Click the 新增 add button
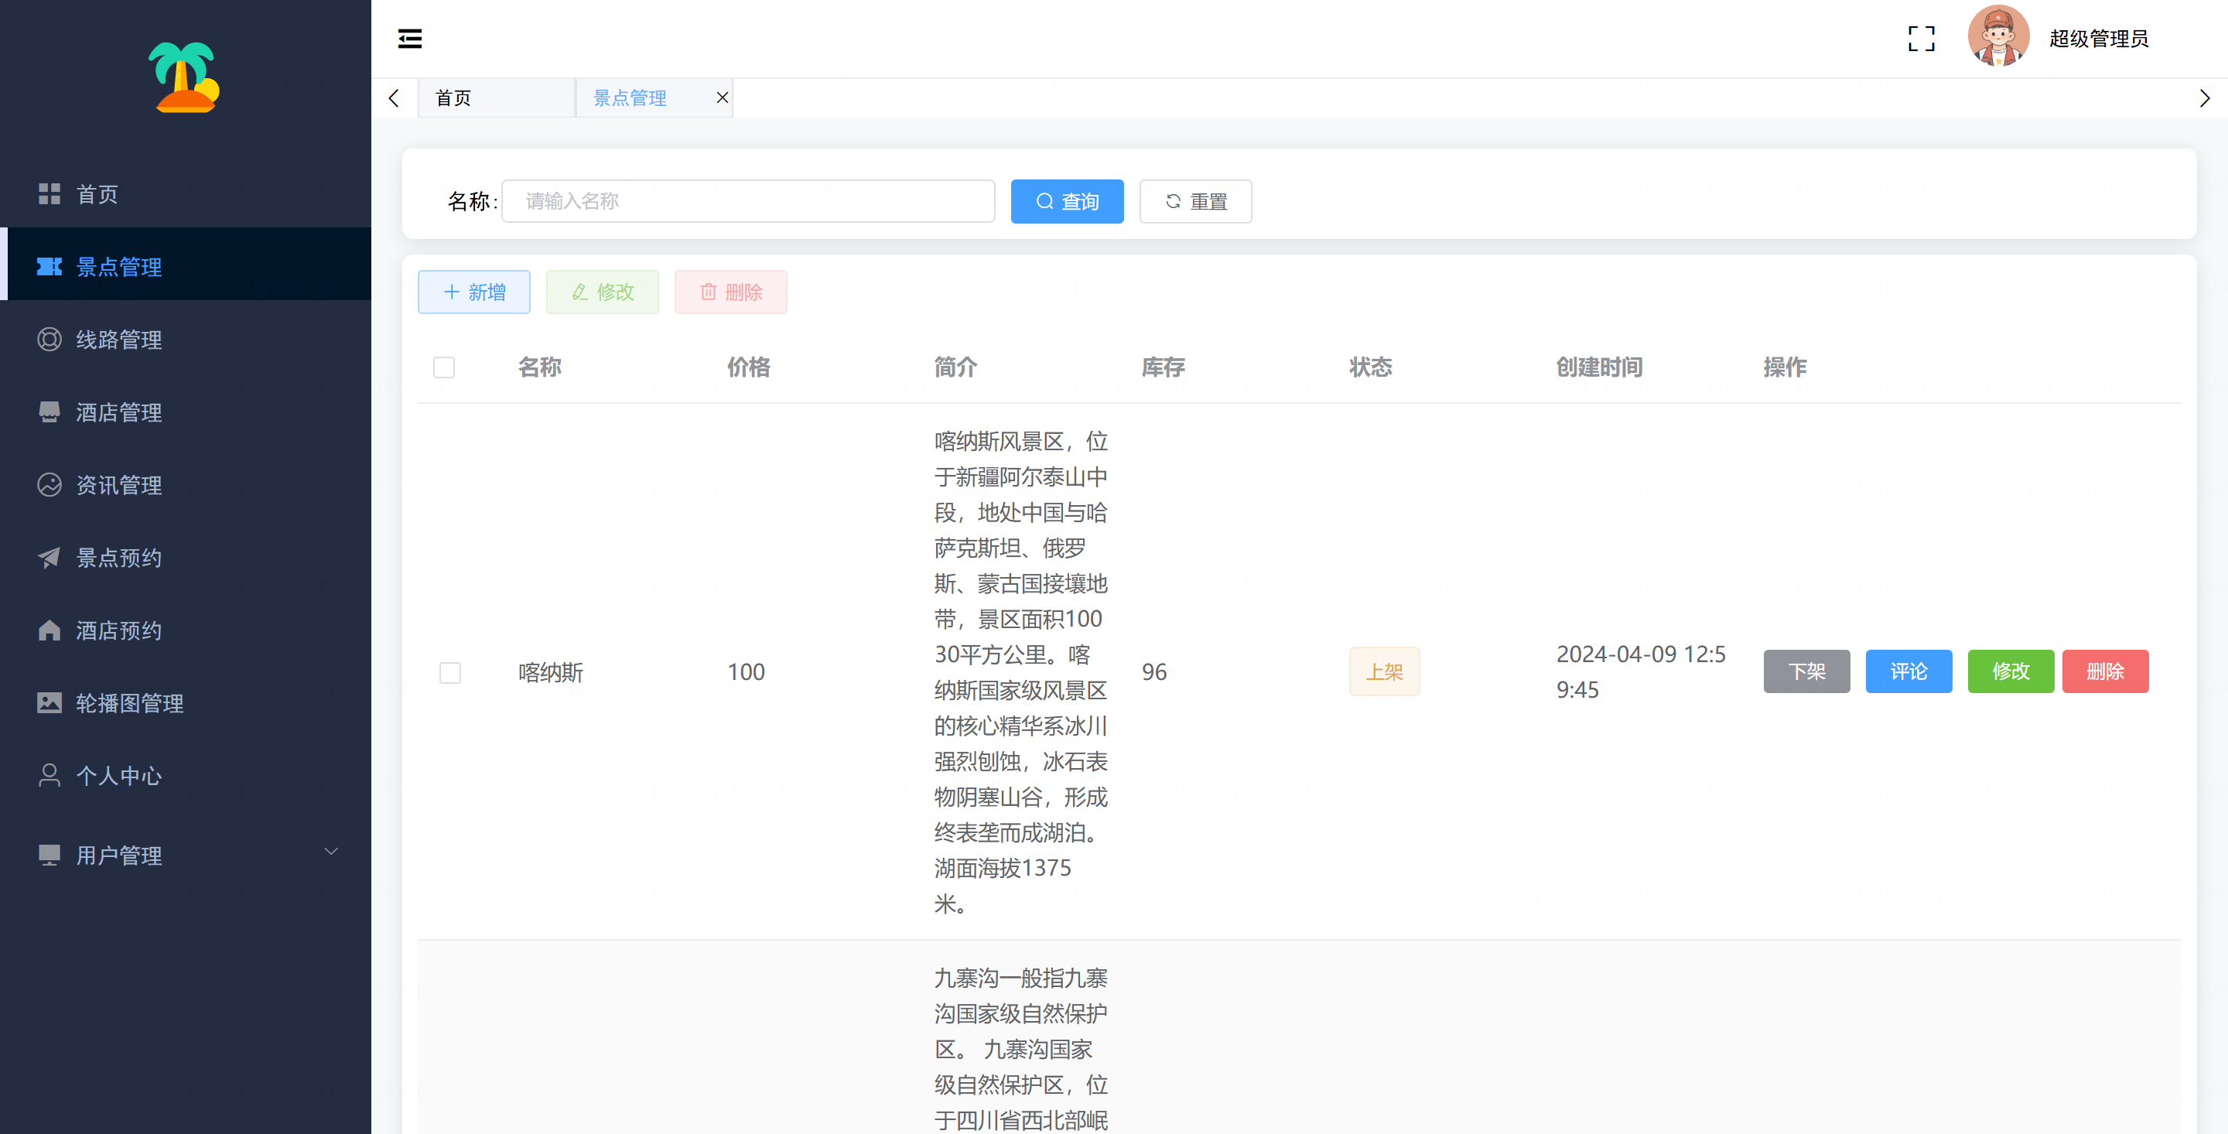 pos(473,292)
